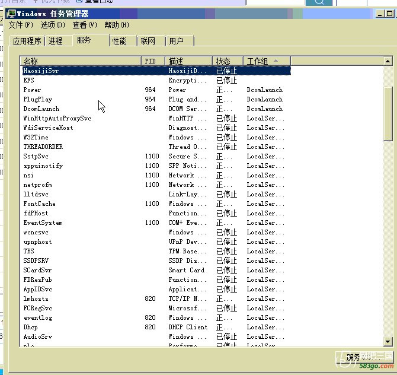Click the DCOM Ser... description cell
The height and width of the screenshot is (375, 397).
[x=187, y=109]
